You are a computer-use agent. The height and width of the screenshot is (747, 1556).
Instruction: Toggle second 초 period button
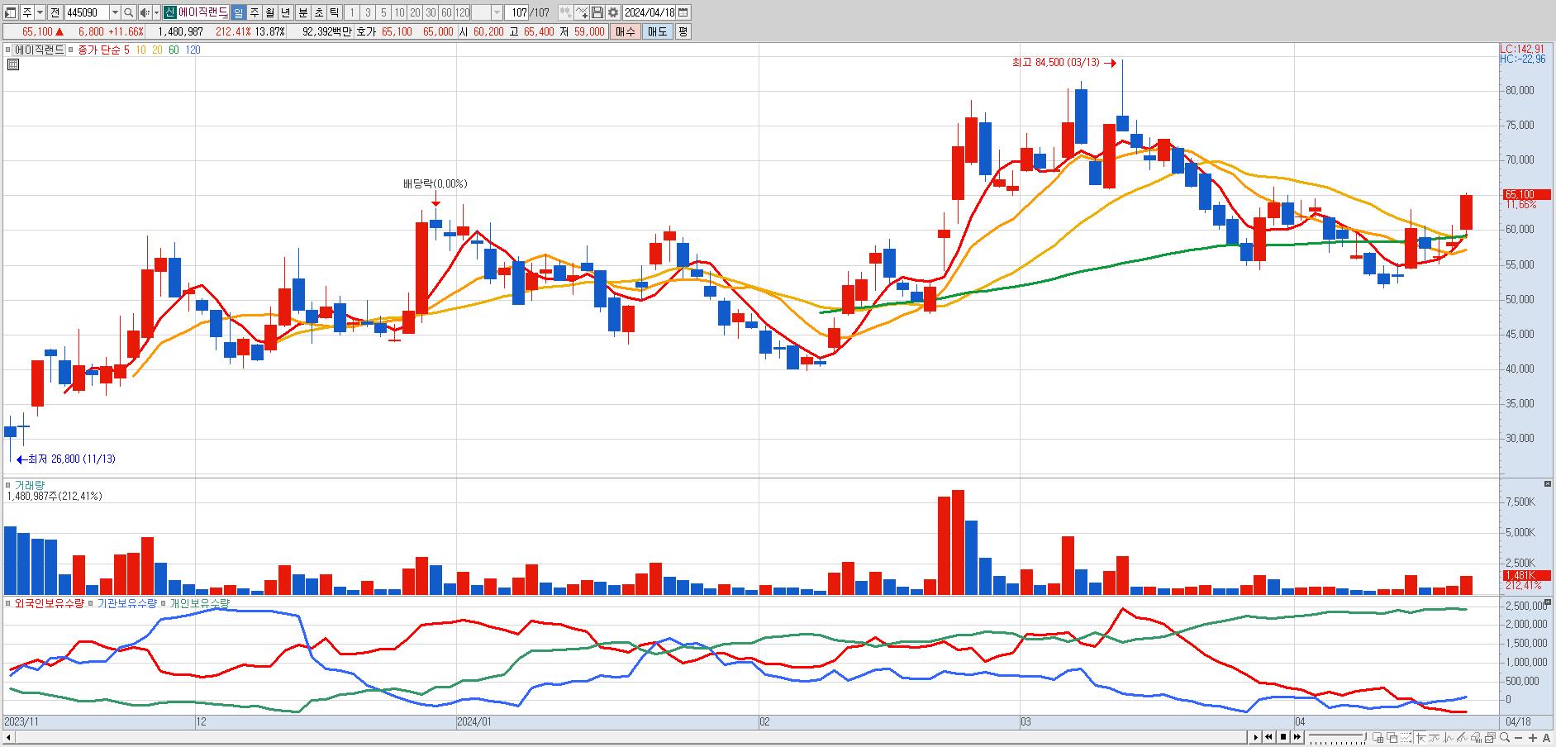[x=318, y=12]
